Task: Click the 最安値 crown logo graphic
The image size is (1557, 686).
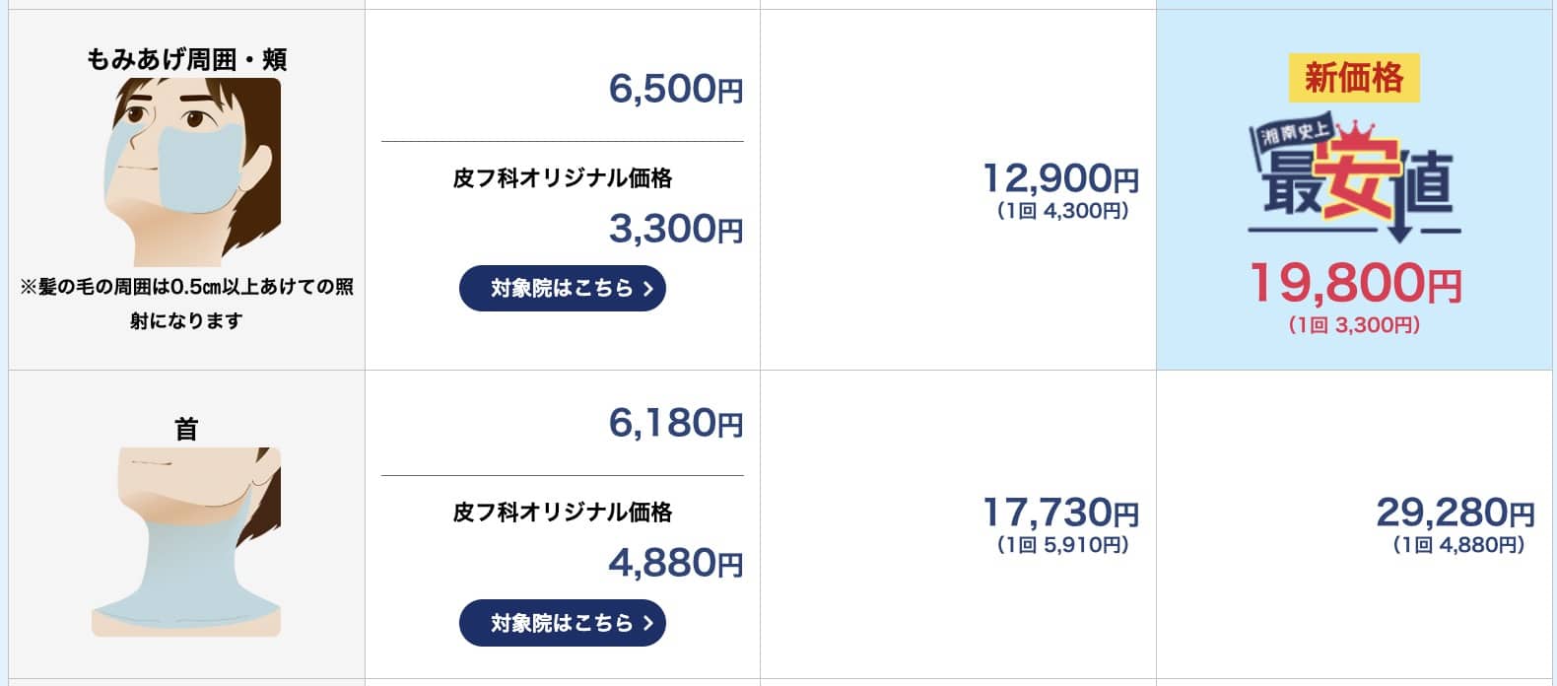Action: point(1353,182)
